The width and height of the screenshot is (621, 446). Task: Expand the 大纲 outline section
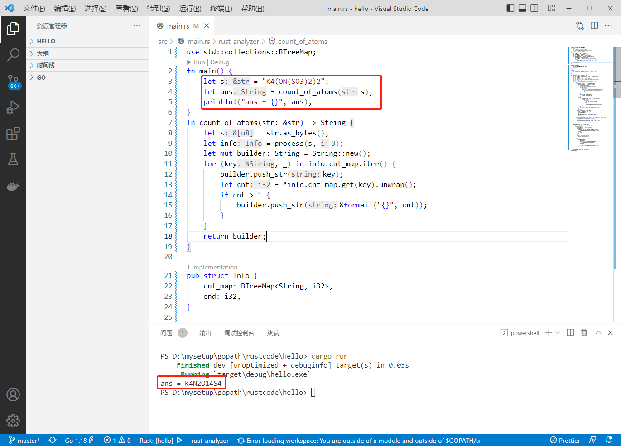point(88,53)
